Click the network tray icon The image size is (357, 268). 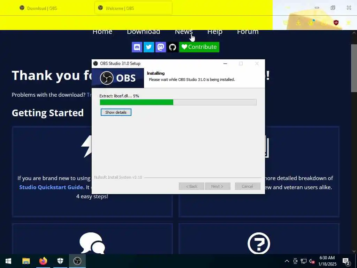pos(304,261)
